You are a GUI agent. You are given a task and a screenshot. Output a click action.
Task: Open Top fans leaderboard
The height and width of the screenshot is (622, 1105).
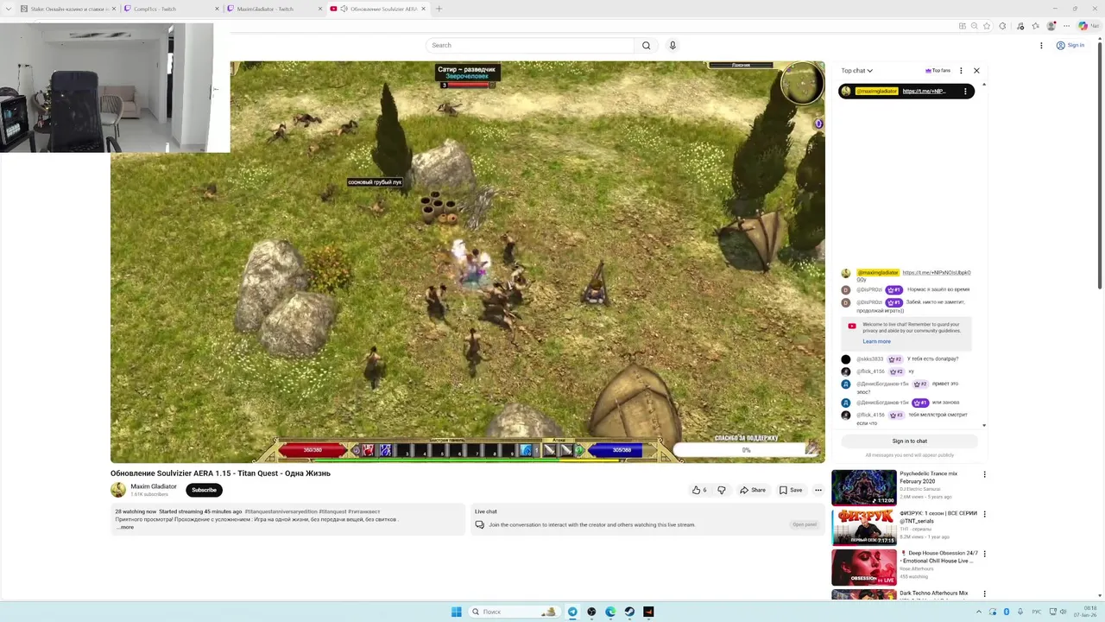[x=938, y=71]
